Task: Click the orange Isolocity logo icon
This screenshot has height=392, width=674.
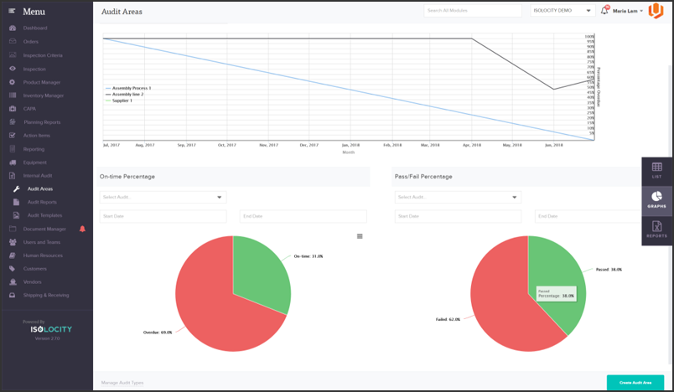Action: (656, 11)
